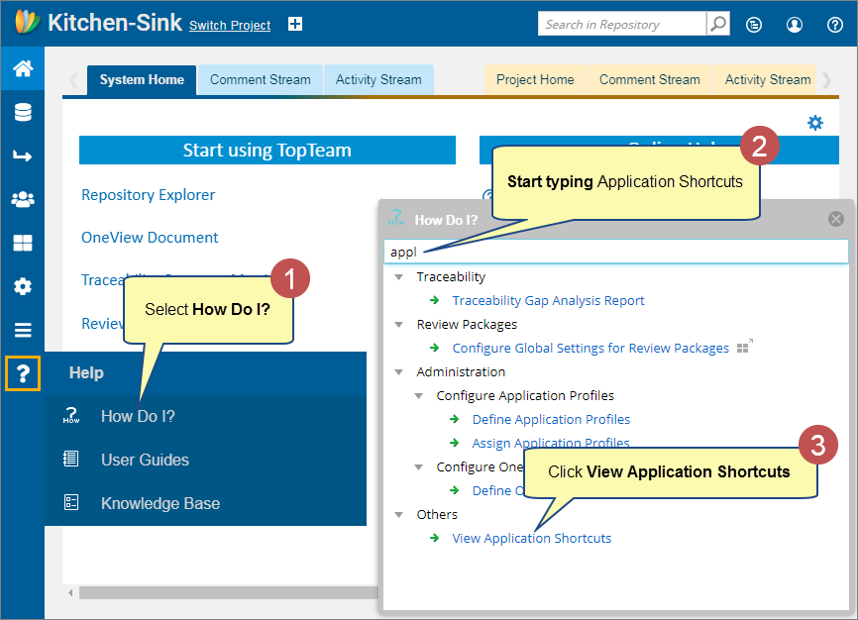858x620 pixels.
Task: Click the User Guides notebook icon
Action: coord(71,459)
